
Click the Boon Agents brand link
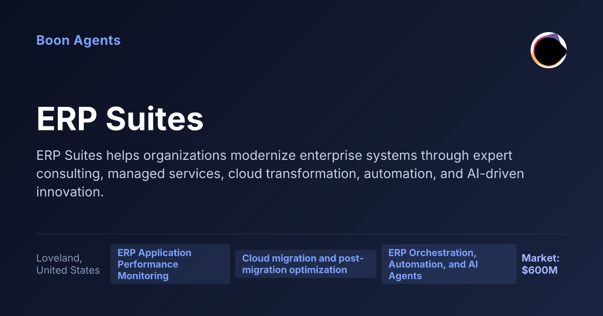(x=78, y=41)
